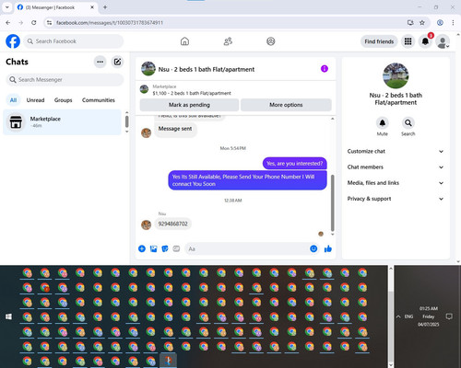Expand Chat members section
Viewport: 461px width, 368px height.
click(x=396, y=167)
